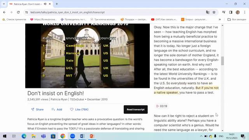Image resolution: width=249 pixels, height=140 pixels.
Task: Open the Chrome profile avatar
Action: (x=238, y=12)
